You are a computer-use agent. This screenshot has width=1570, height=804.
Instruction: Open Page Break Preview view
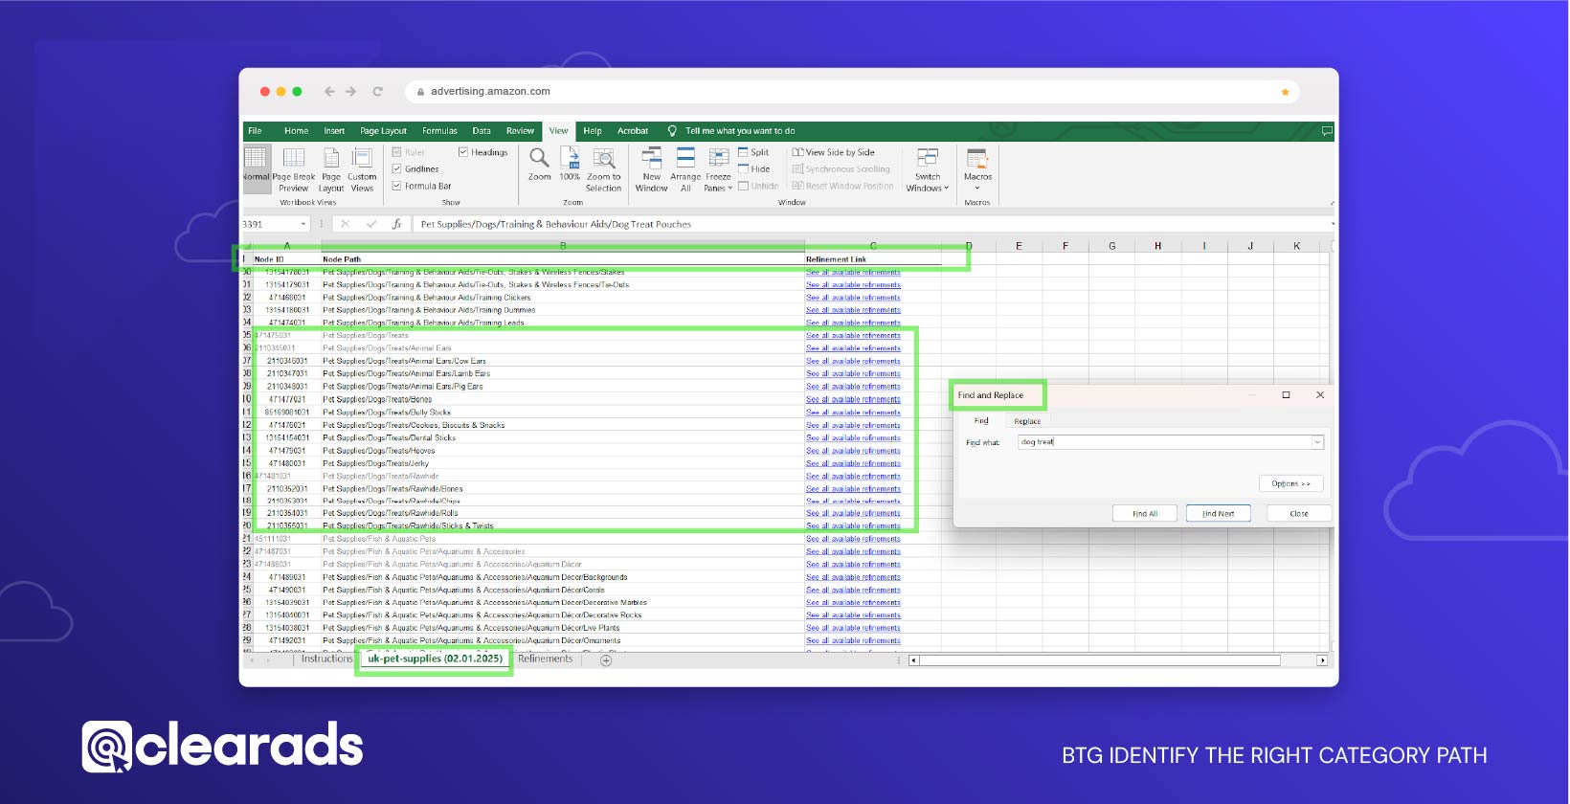[x=294, y=168]
